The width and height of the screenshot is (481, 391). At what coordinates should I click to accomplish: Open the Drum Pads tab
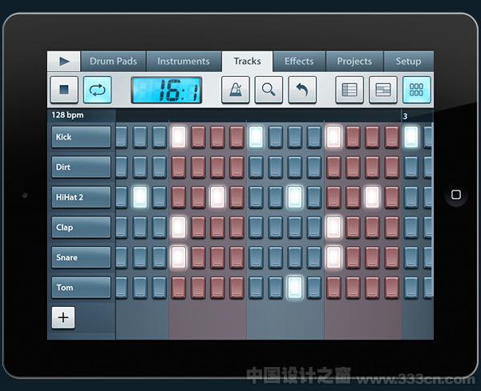pyautogui.click(x=113, y=62)
